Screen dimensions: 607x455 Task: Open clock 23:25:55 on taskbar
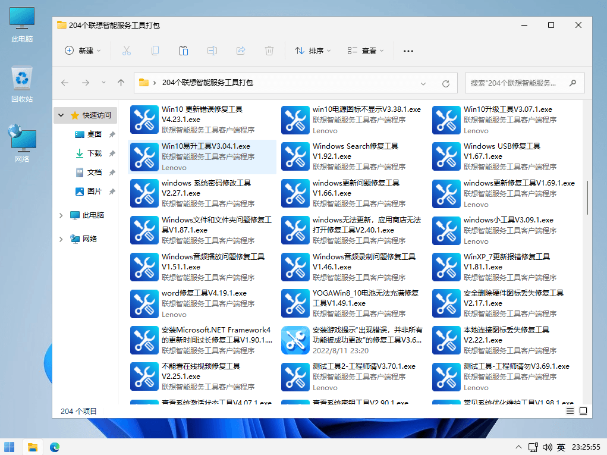tap(586, 447)
